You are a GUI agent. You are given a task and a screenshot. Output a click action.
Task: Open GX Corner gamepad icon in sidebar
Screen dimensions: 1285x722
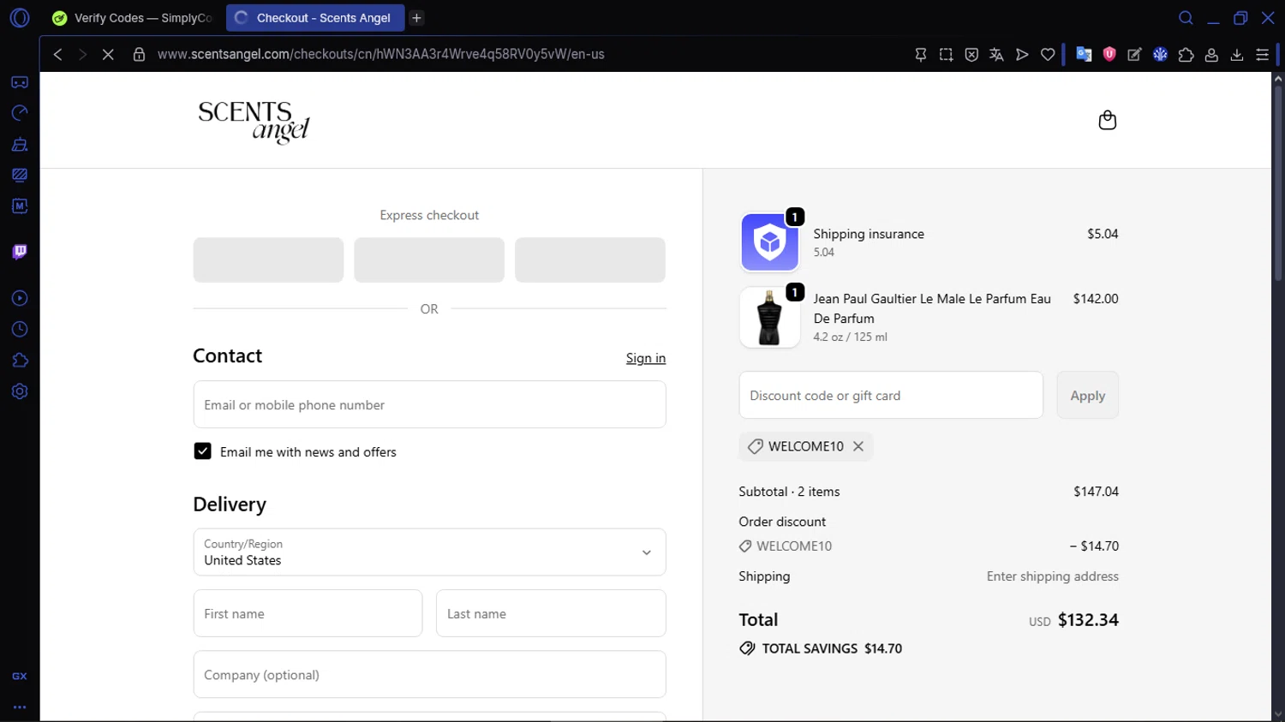coord(20,82)
